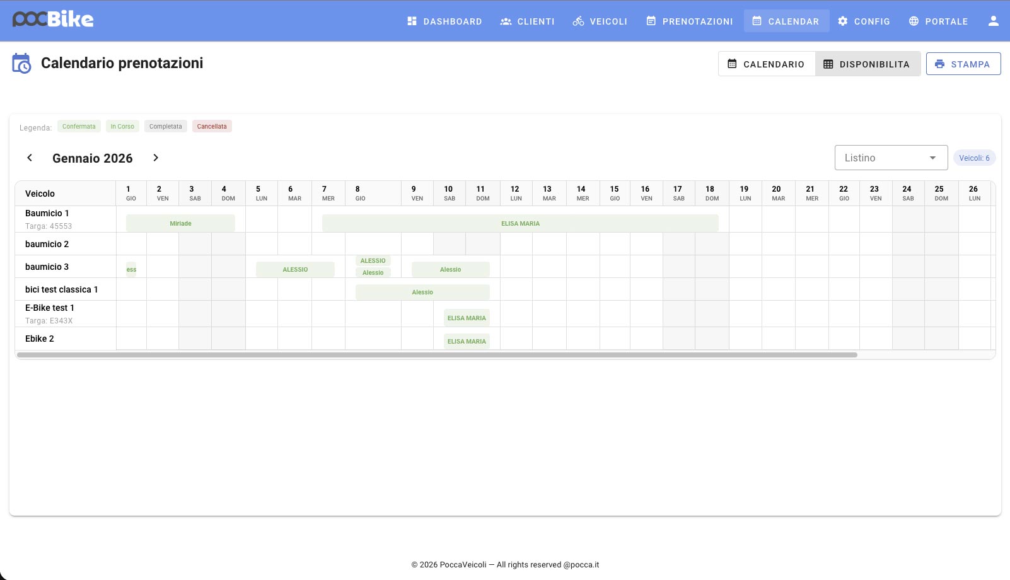Switch to Disponibilita view
This screenshot has width=1010, height=580.
point(868,64)
